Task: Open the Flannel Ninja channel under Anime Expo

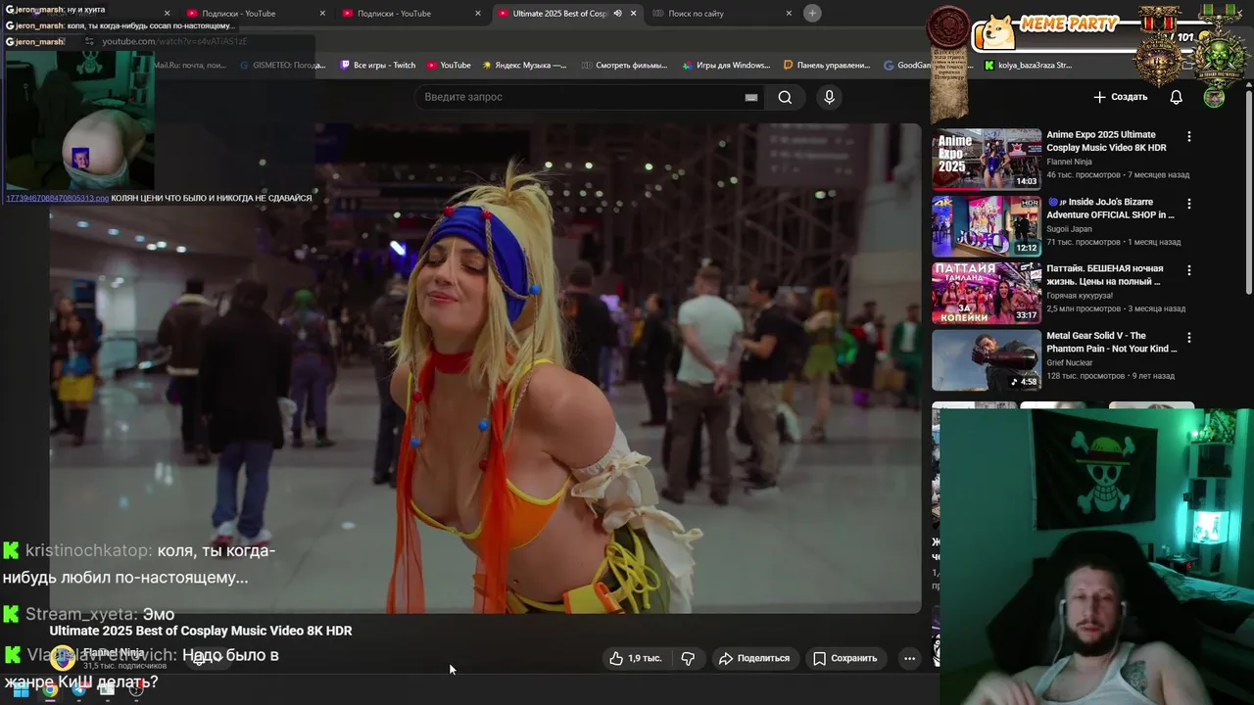Action: click(x=1069, y=162)
